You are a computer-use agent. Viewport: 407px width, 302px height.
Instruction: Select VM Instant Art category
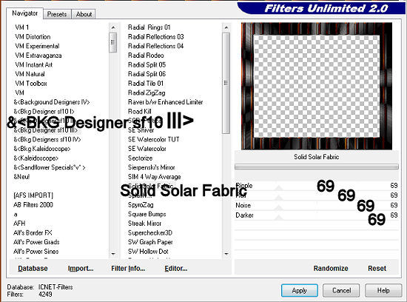[x=34, y=64]
